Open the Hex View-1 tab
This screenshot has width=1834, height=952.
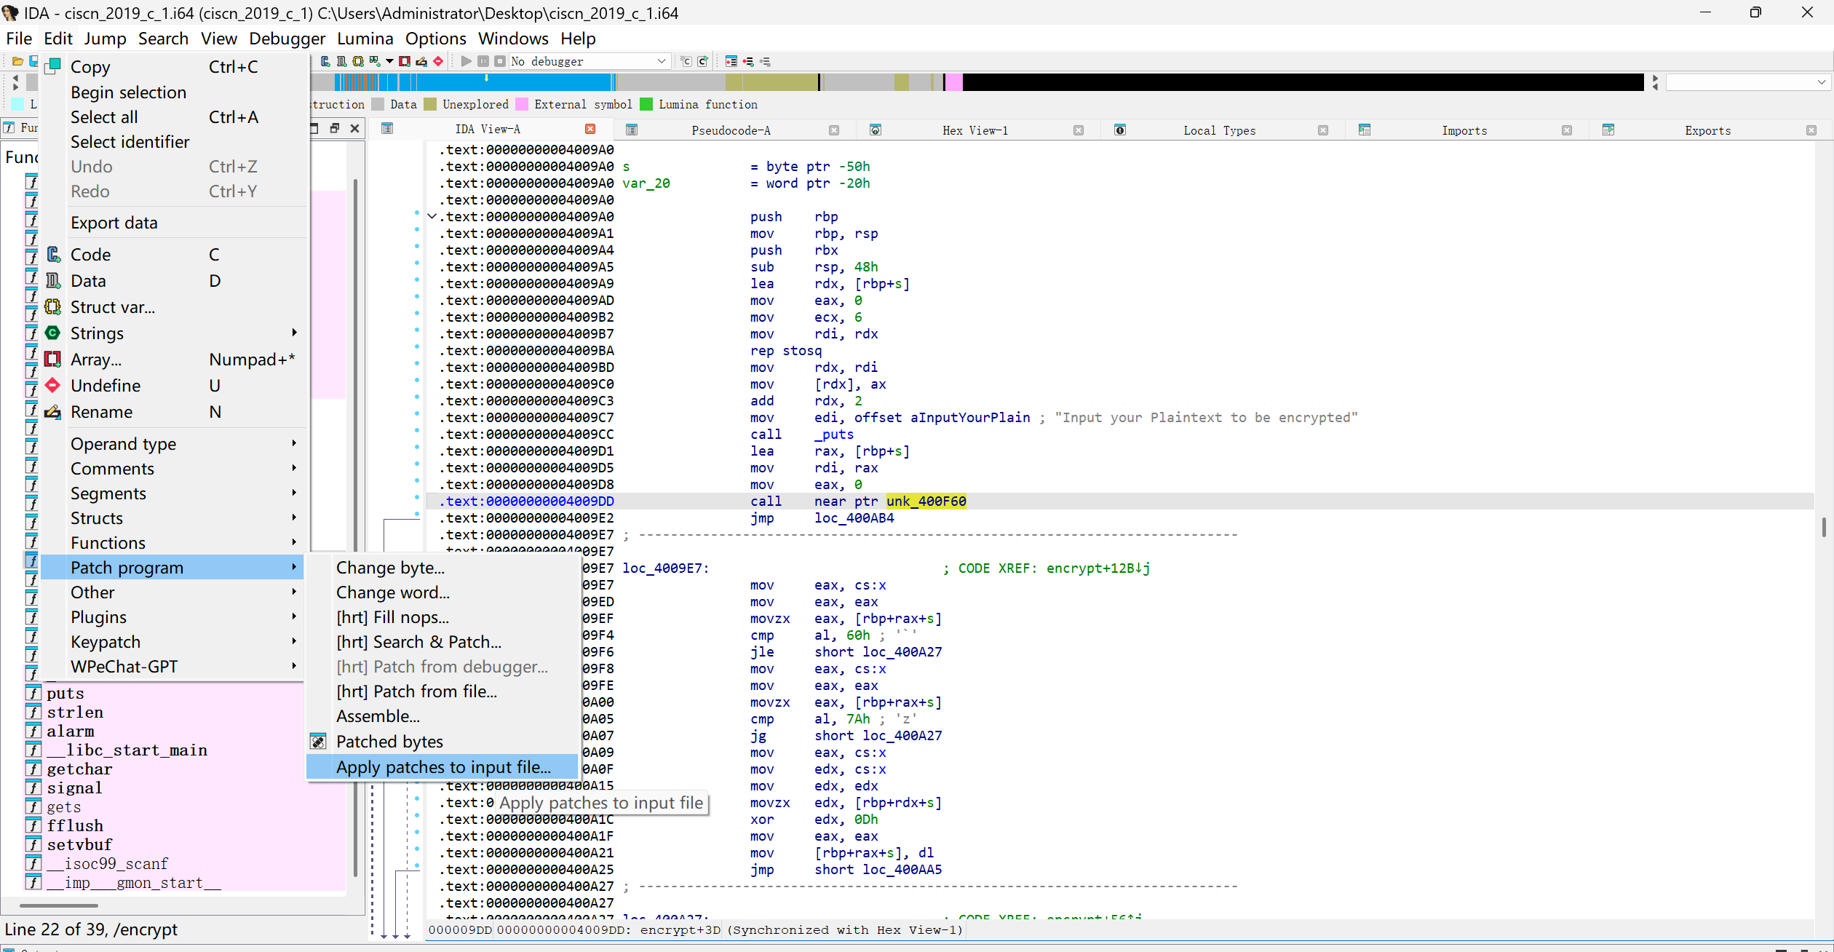tap(974, 130)
